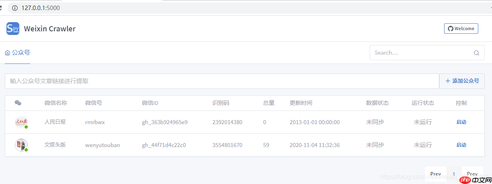Click gh_44f71d4c22c0 cell
This screenshot has height=184, width=492.
coord(164,145)
